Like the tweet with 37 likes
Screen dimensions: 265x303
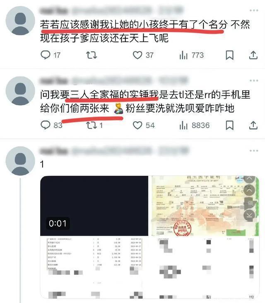tap(143, 55)
